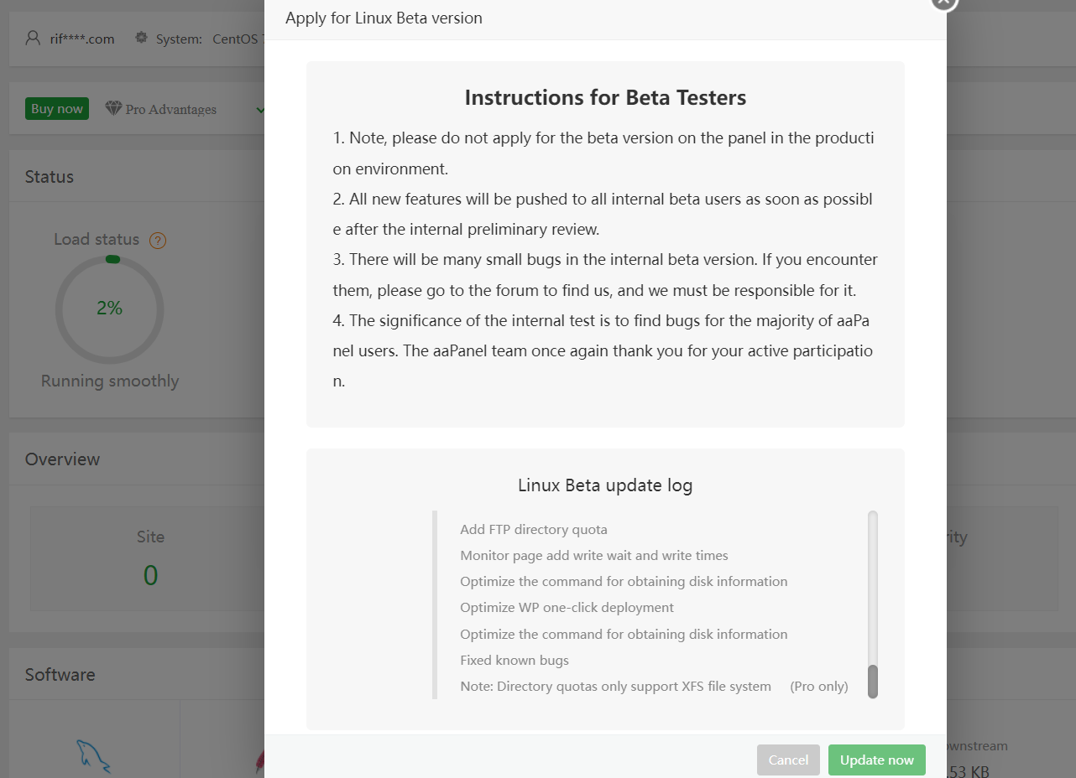Click the Load status percentage ring
Viewport: 1076px width, 778px height.
coord(109,310)
